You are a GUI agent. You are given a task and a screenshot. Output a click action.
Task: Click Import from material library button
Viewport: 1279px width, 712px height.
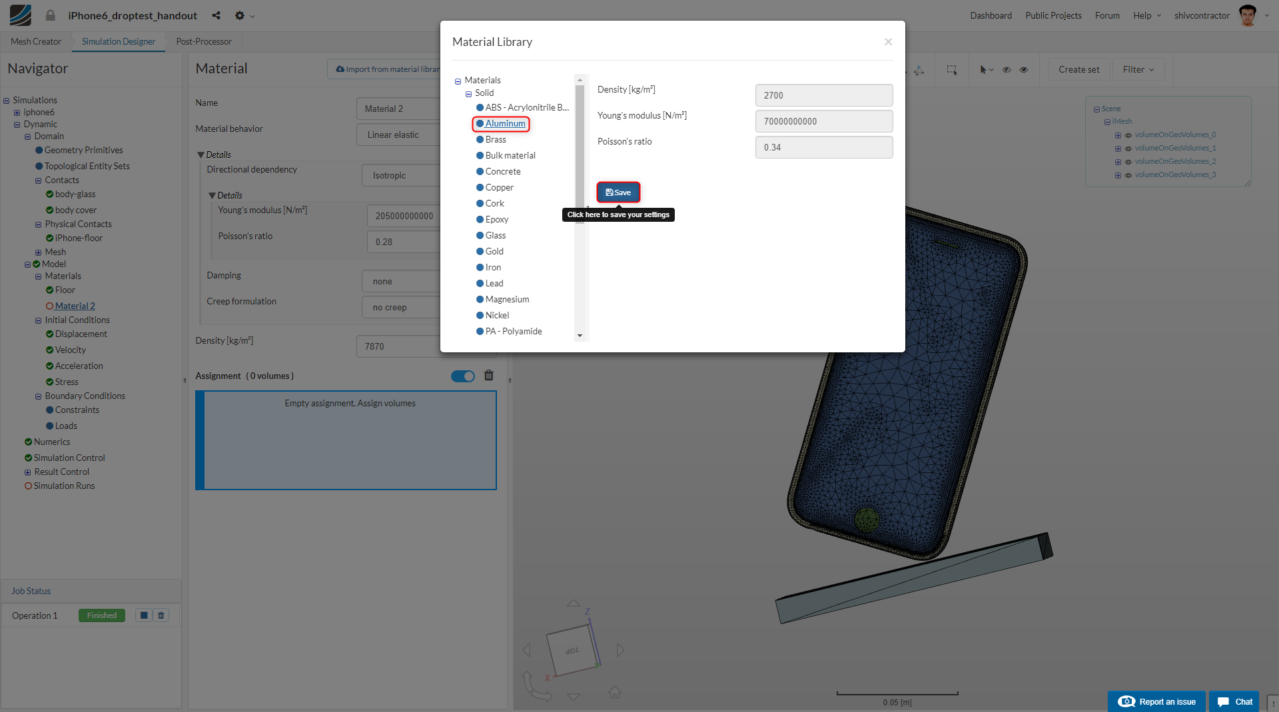[x=385, y=69]
